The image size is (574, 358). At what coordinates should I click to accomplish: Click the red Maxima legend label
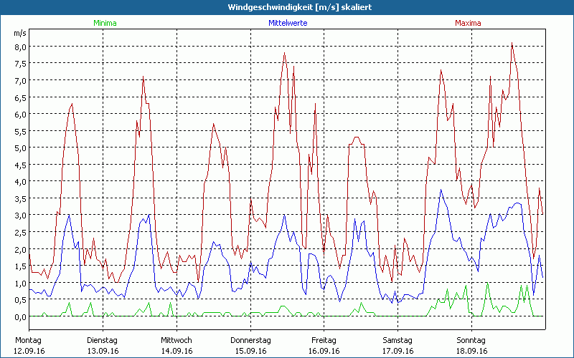click(468, 23)
